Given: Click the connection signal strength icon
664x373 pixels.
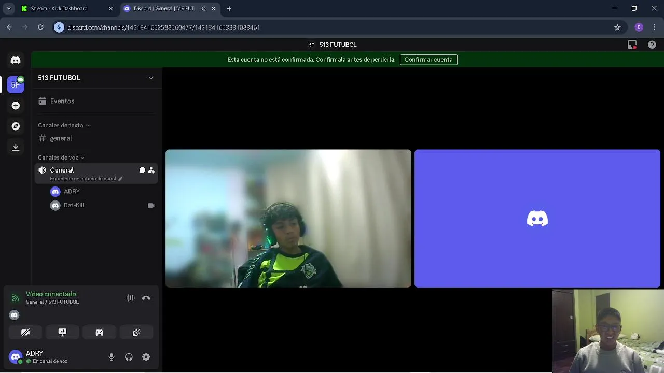Looking at the screenshot, I should point(15,298).
